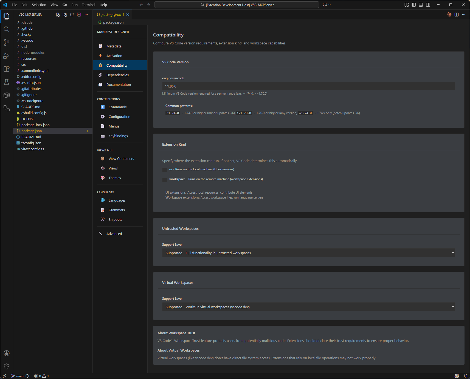470x379 pixels.
Task: Click the orange starburst icon in editor toolbar
Action: click(x=449, y=15)
